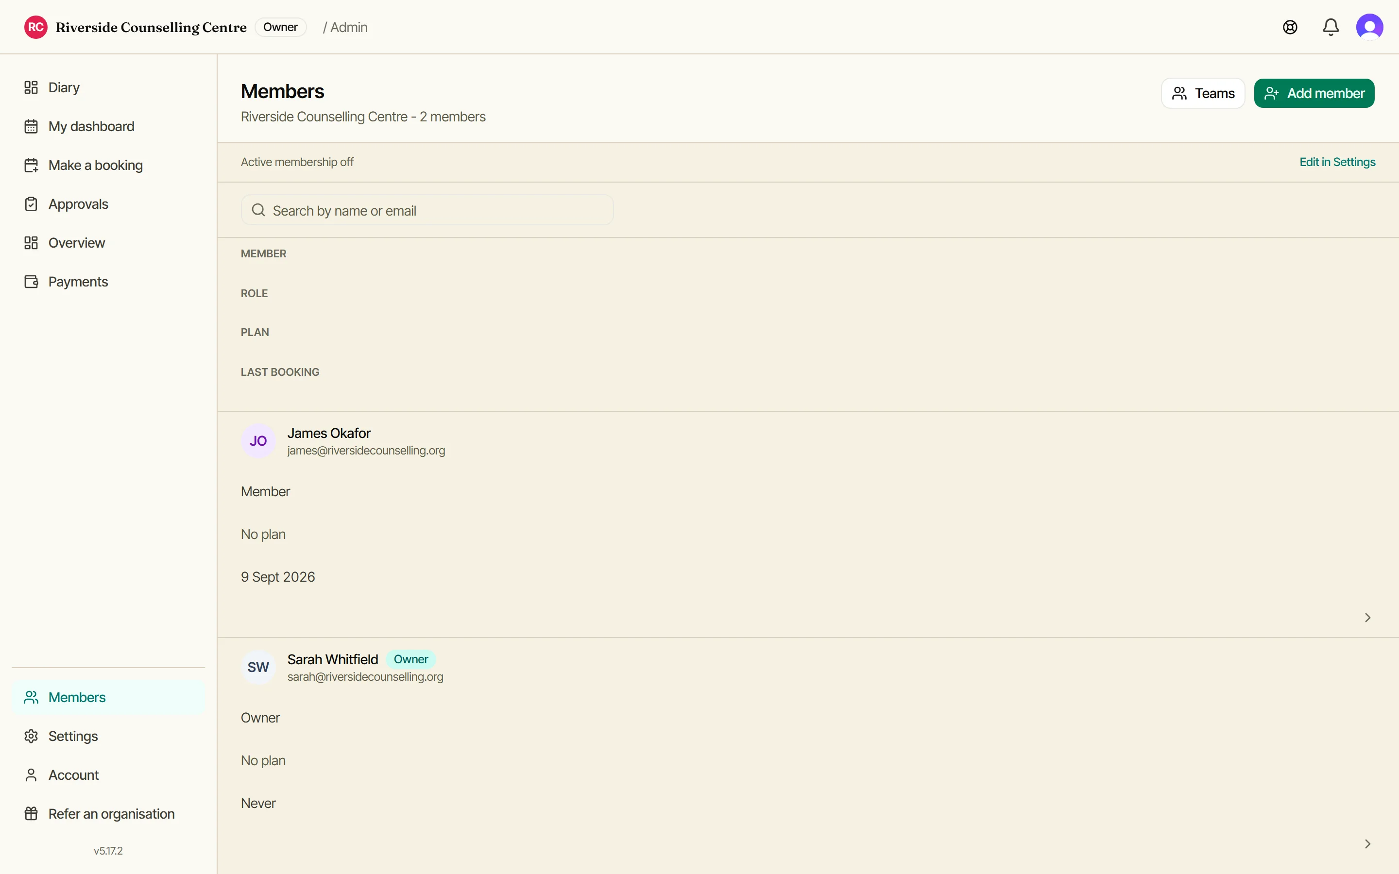Click the Owner badge in header
Image resolution: width=1399 pixels, height=874 pixels.
(x=280, y=27)
